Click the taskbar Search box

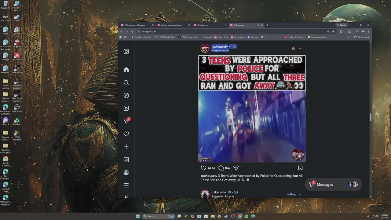[159, 216]
